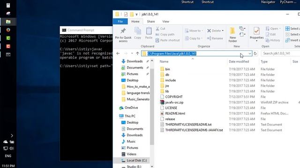Image resolution: width=300 pixels, height=168 pixels.
Task: Open Quick Access toolbar customize dropdown
Action: click(136, 14)
